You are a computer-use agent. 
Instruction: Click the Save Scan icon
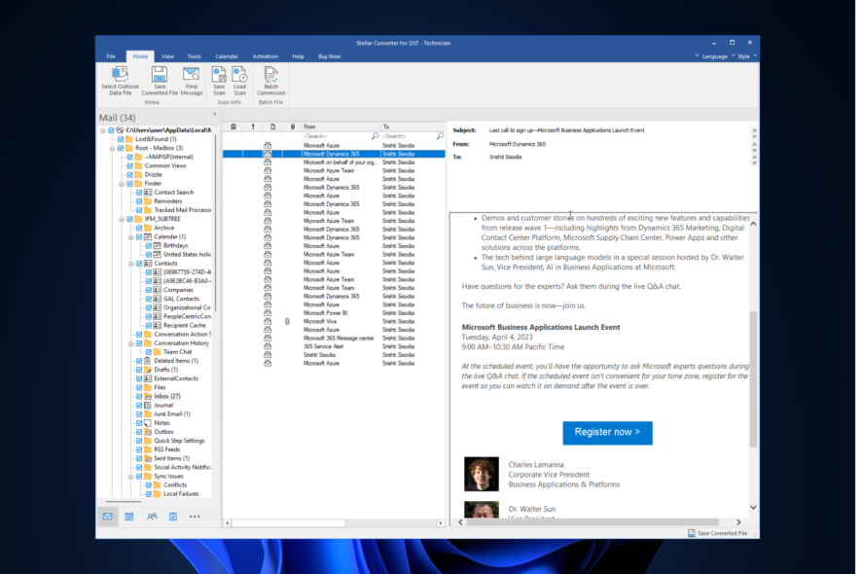(x=220, y=74)
